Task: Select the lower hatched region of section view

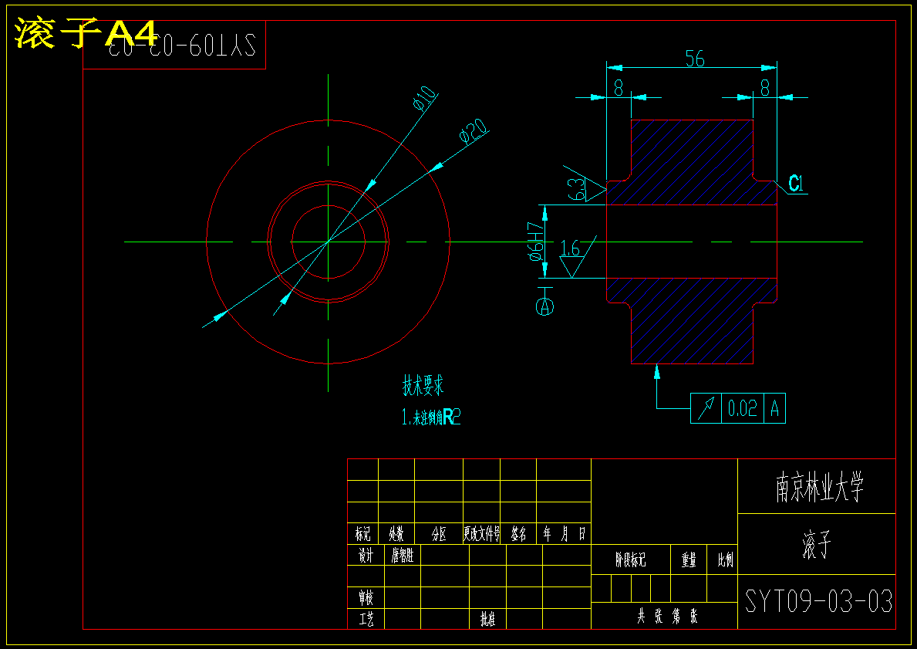Action: click(x=691, y=321)
